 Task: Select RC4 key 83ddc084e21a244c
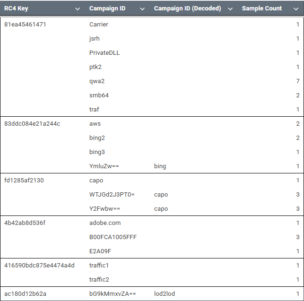click(x=32, y=124)
